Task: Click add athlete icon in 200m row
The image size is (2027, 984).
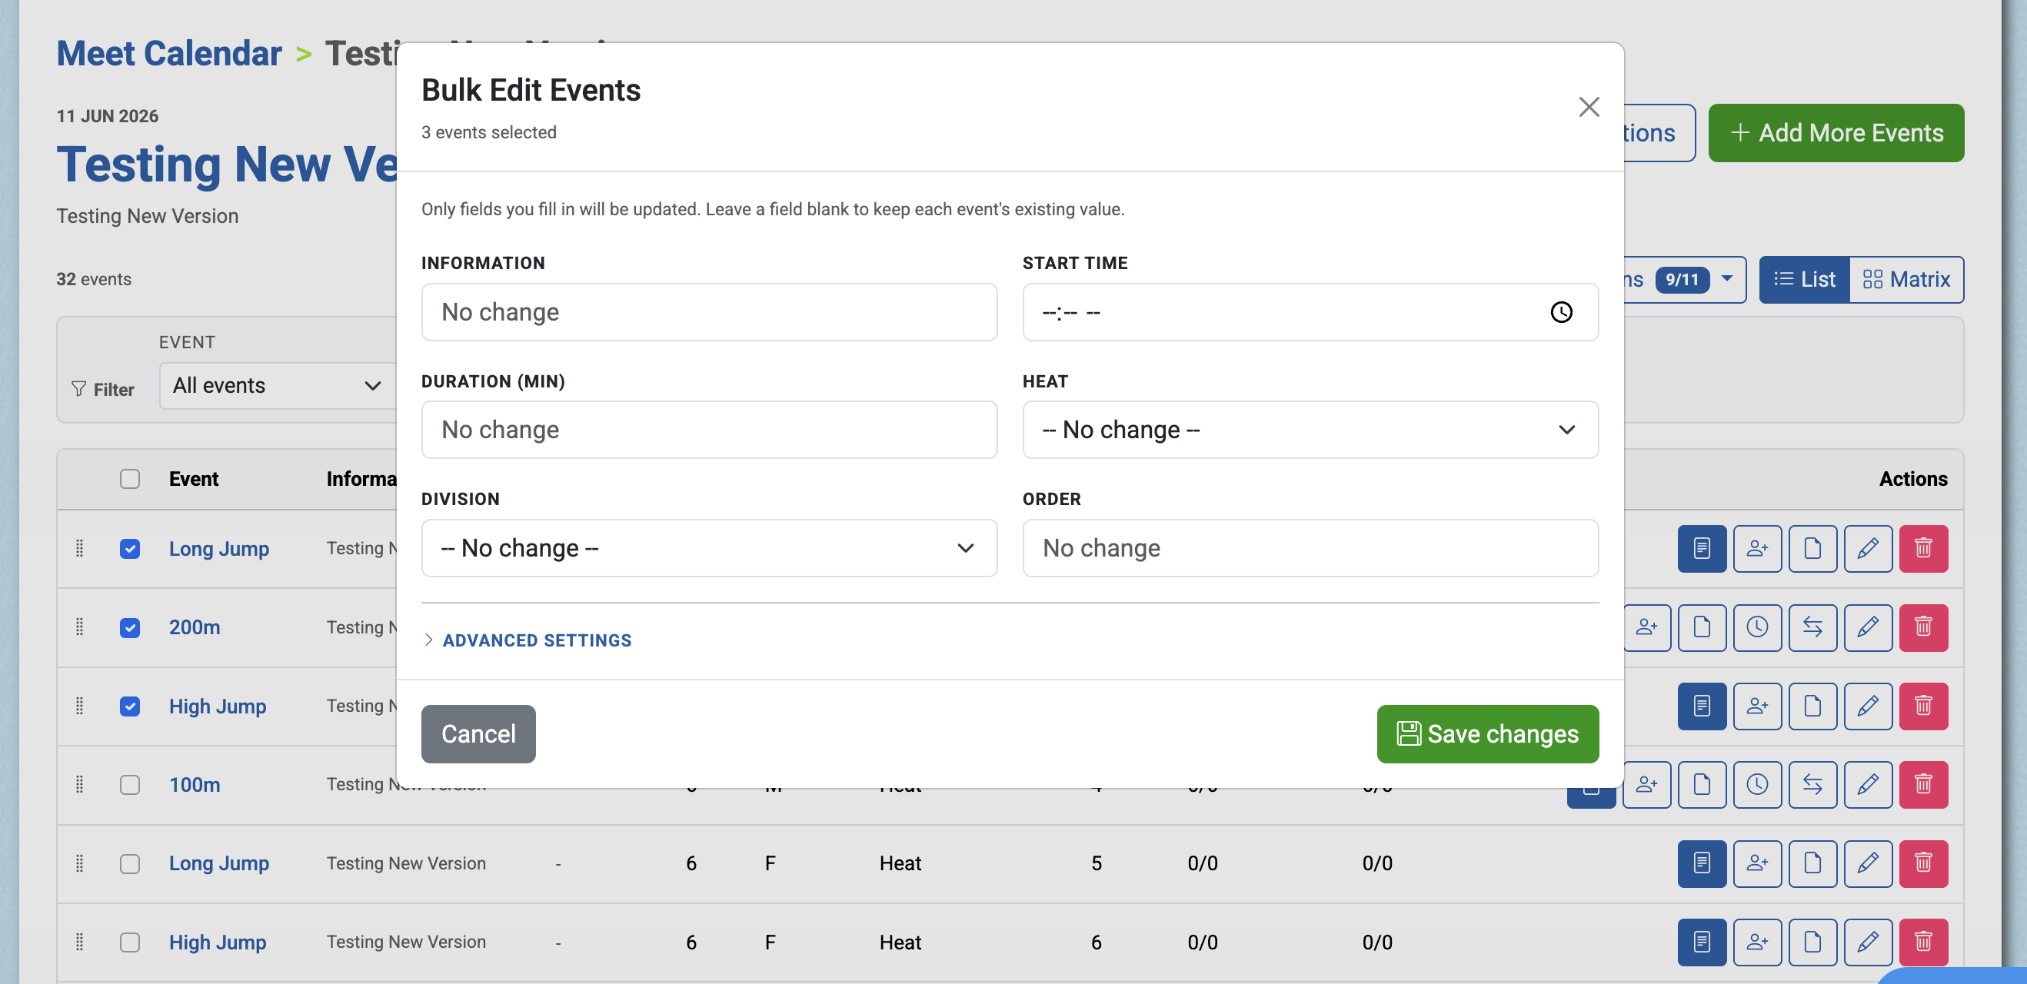Action: [1647, 627]
